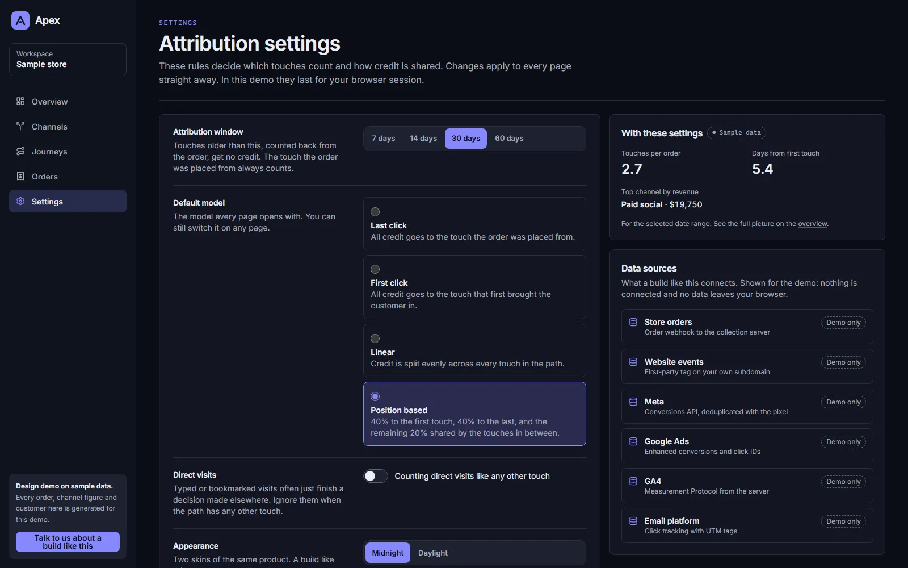Image resolution: width=908 pixels, height=568 pixels.
Task: Click the Email platform database icon
Action: tap(633, 521)
